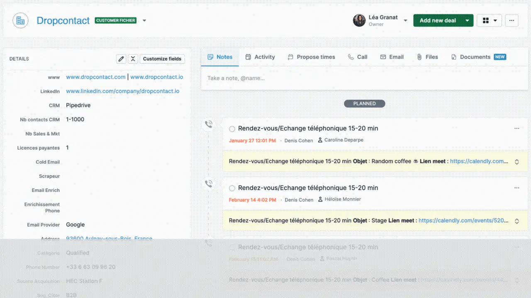The image size is (531, 298).
Task: Click Denis Cohen on the February 14 activity
Action: point(299,200)
